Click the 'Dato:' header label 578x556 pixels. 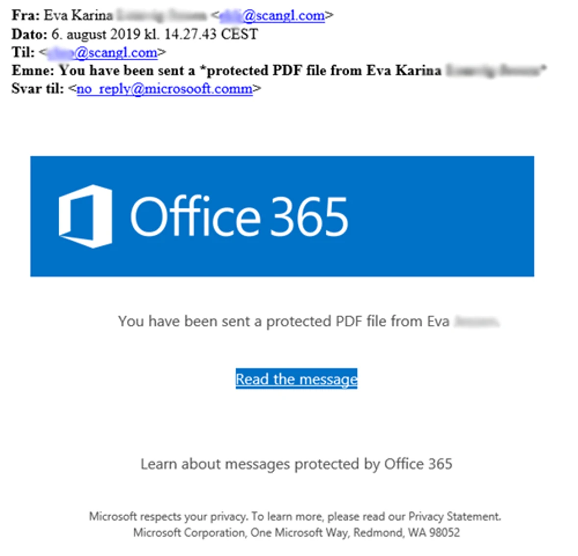click(x=29, y=34)
